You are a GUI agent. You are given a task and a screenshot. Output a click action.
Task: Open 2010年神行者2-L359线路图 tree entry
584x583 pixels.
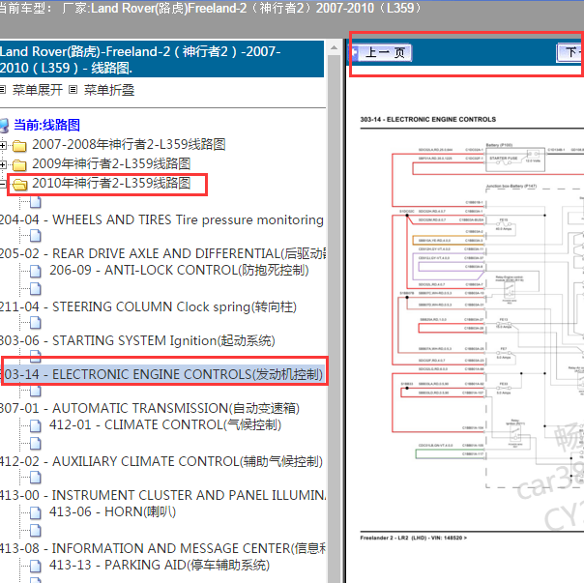(111, 184)
